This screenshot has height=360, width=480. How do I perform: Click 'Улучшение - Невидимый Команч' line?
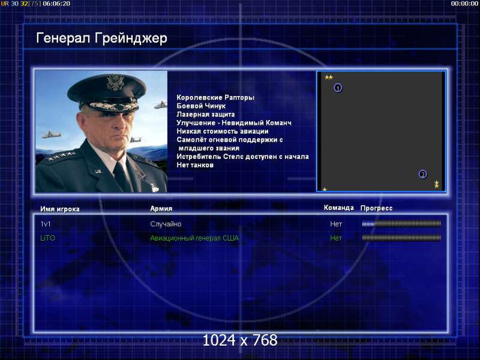234,123
